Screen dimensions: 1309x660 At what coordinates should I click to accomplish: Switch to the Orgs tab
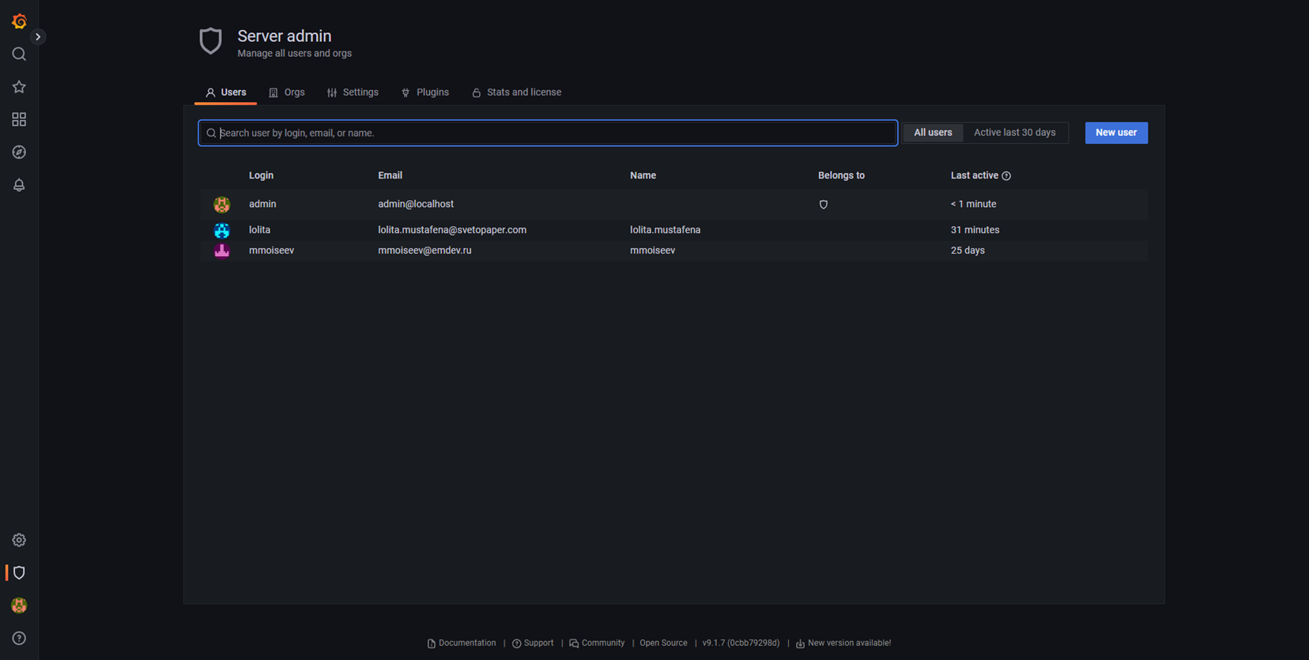click(287, 92)
